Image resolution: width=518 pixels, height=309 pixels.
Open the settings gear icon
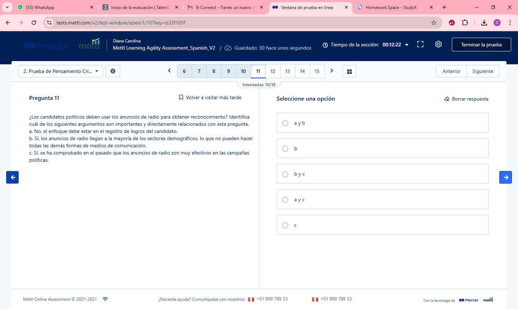pos(438,44)
